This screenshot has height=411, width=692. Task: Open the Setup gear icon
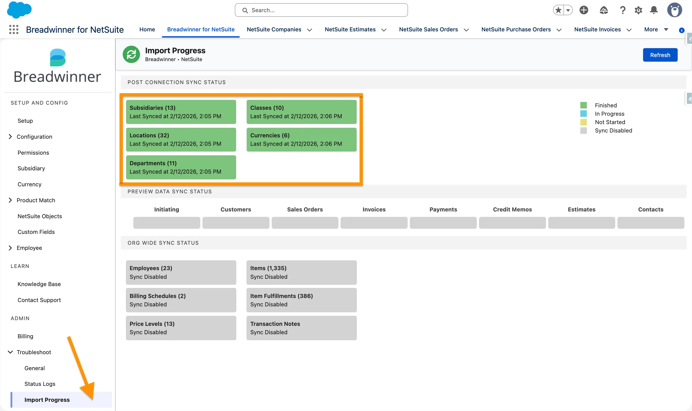click(638, 10)
